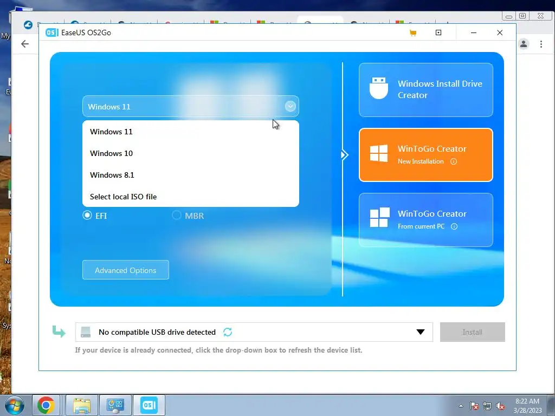The height and width of the screenshot is (416, 555).
Task: Select WinToGo Creator New Installation card
Action: point(426,155)
